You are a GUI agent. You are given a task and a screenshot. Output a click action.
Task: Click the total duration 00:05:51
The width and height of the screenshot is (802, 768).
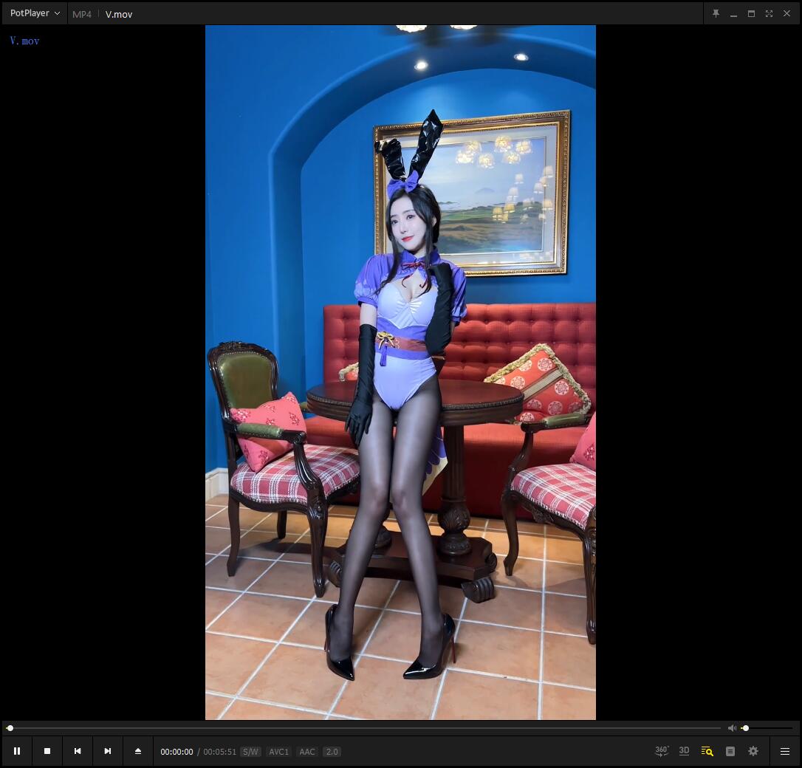click(219, 752)
